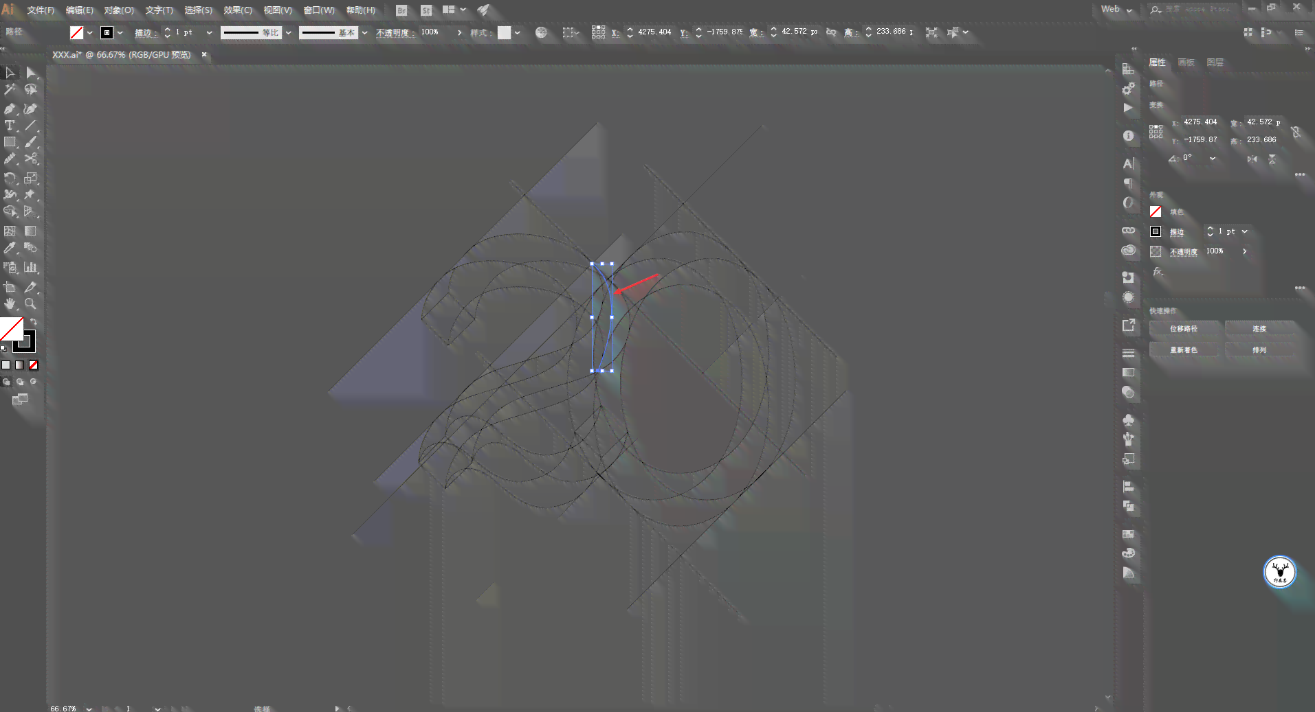
Task: Select the Direct Selection tool
Action: (31, 72)
